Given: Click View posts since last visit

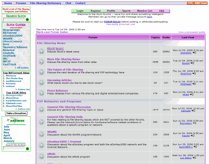Looking at the screenshot, I should [120, 24].
